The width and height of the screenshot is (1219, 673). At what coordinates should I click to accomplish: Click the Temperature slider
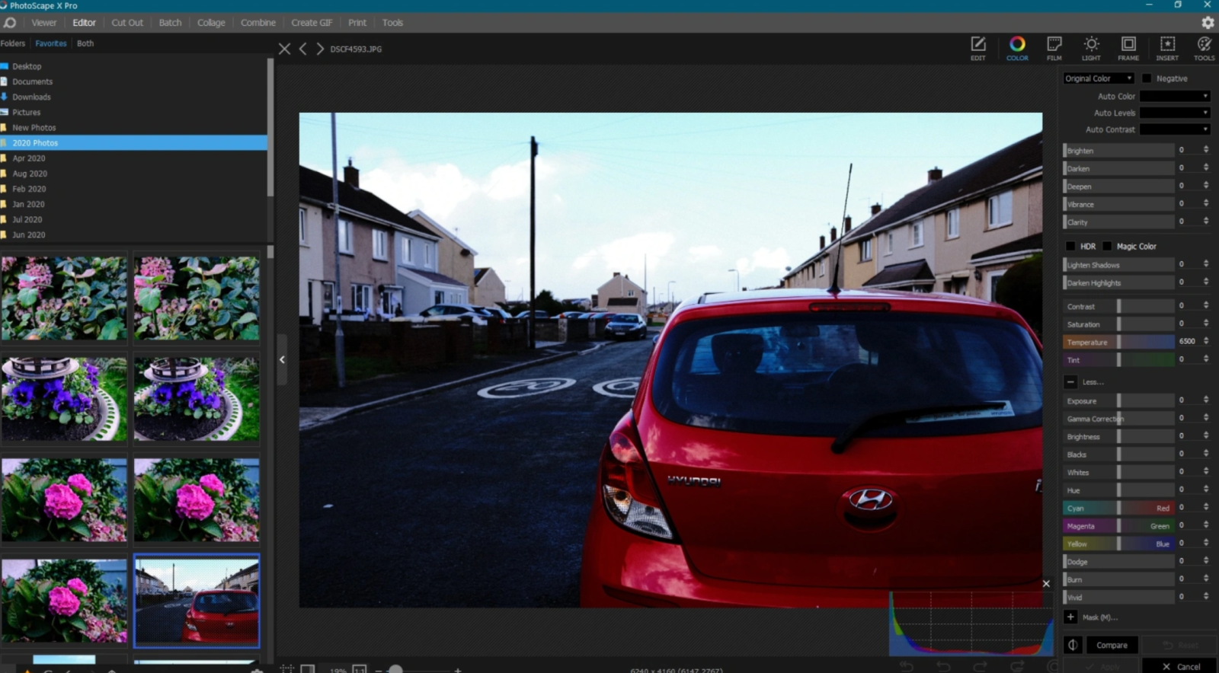[1118, 343]
